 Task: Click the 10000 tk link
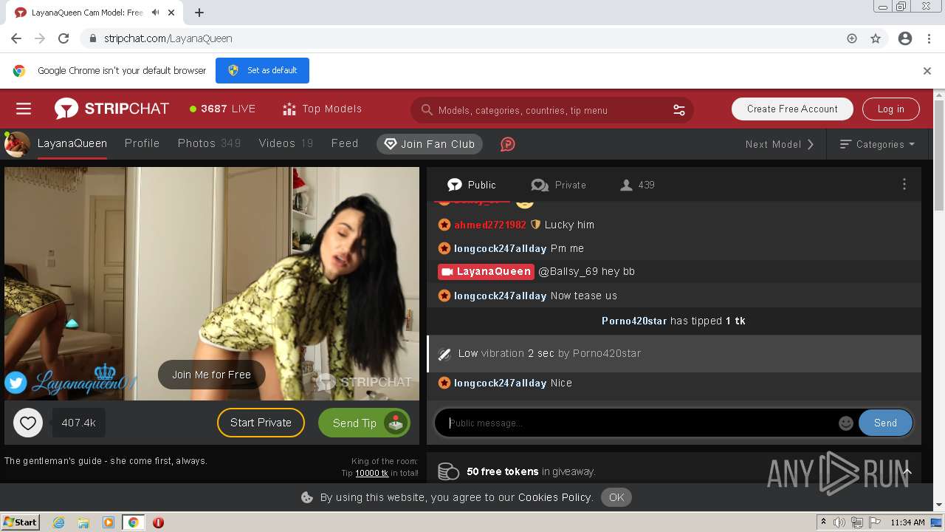pyautogui.click(x=371, y=473)
